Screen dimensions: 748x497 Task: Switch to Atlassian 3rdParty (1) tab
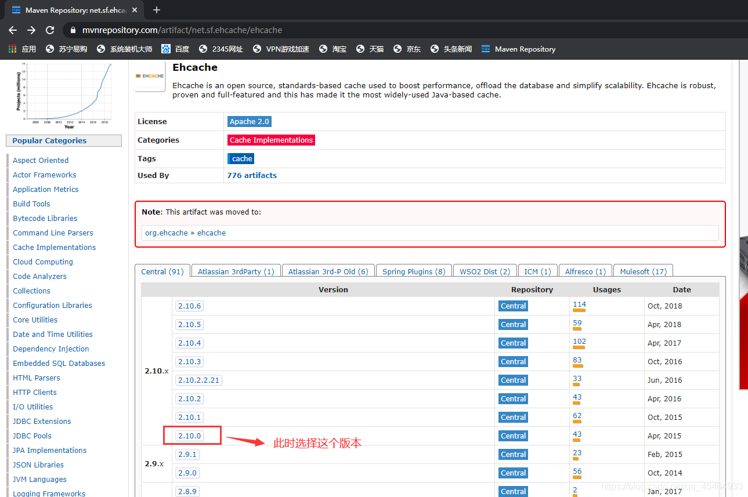click(236, 271)
